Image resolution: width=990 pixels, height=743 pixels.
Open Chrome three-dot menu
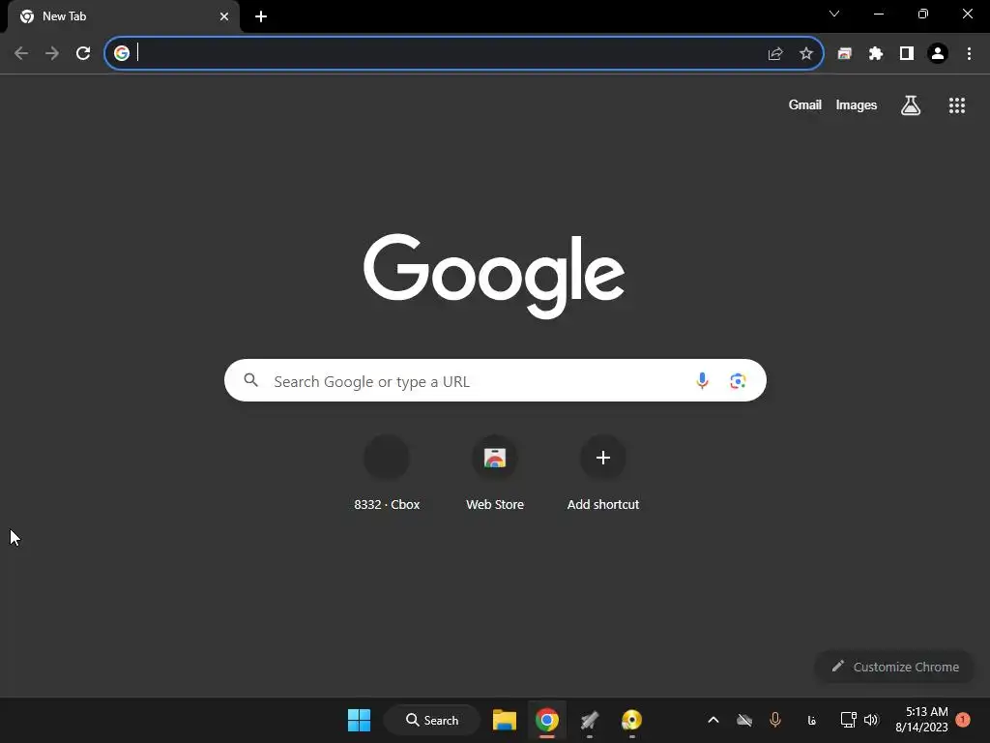click(969, 54)
